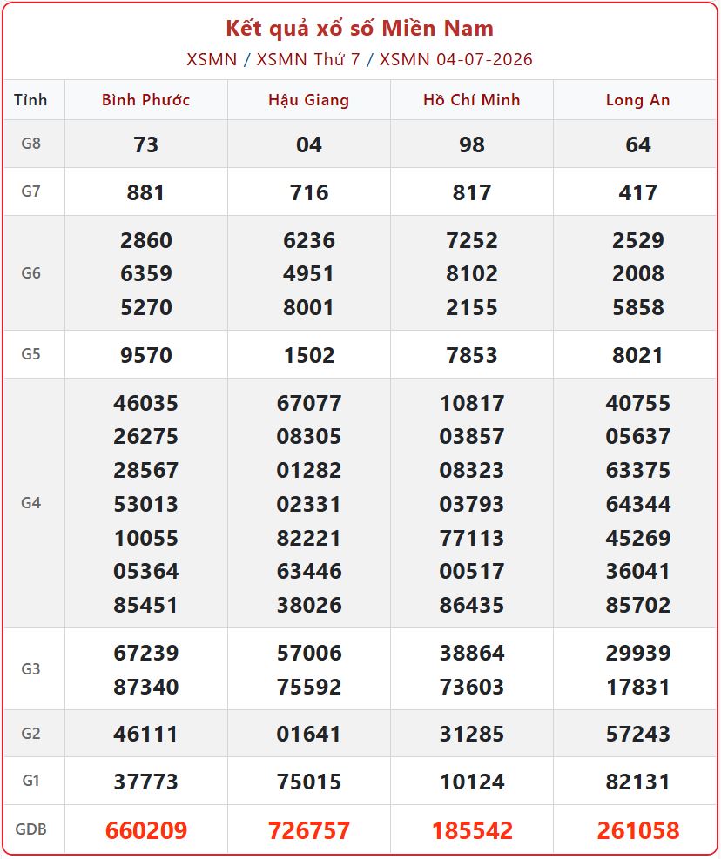The width and height of the screenshot is (721, 859).
Task: Click the G4 row label
Action: (30, 503)
